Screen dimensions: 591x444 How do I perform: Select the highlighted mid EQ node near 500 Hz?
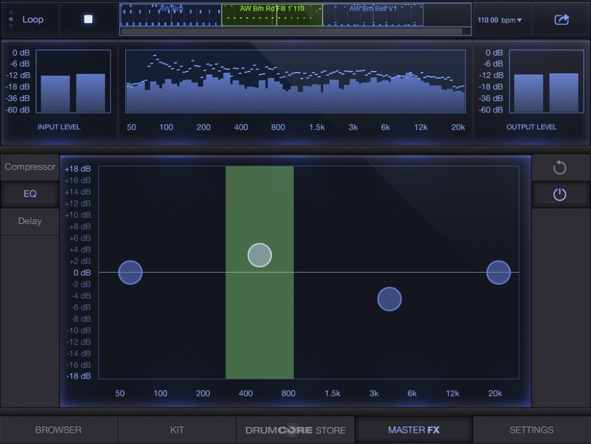click(259, 255)
